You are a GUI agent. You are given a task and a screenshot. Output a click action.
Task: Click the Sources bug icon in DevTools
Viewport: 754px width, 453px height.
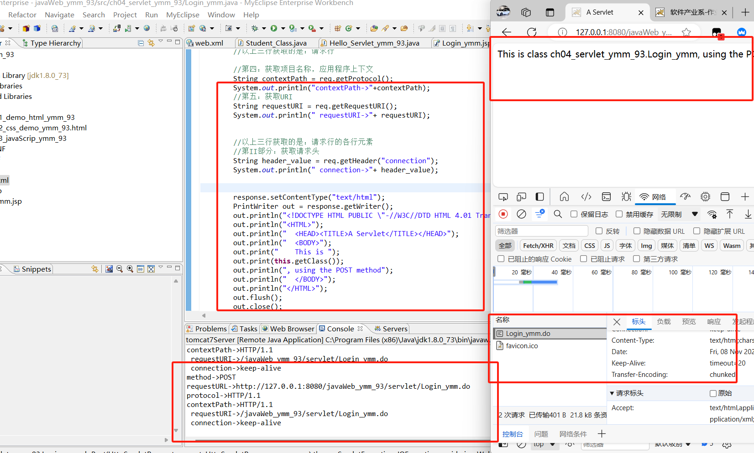click(x=626, y=197)
